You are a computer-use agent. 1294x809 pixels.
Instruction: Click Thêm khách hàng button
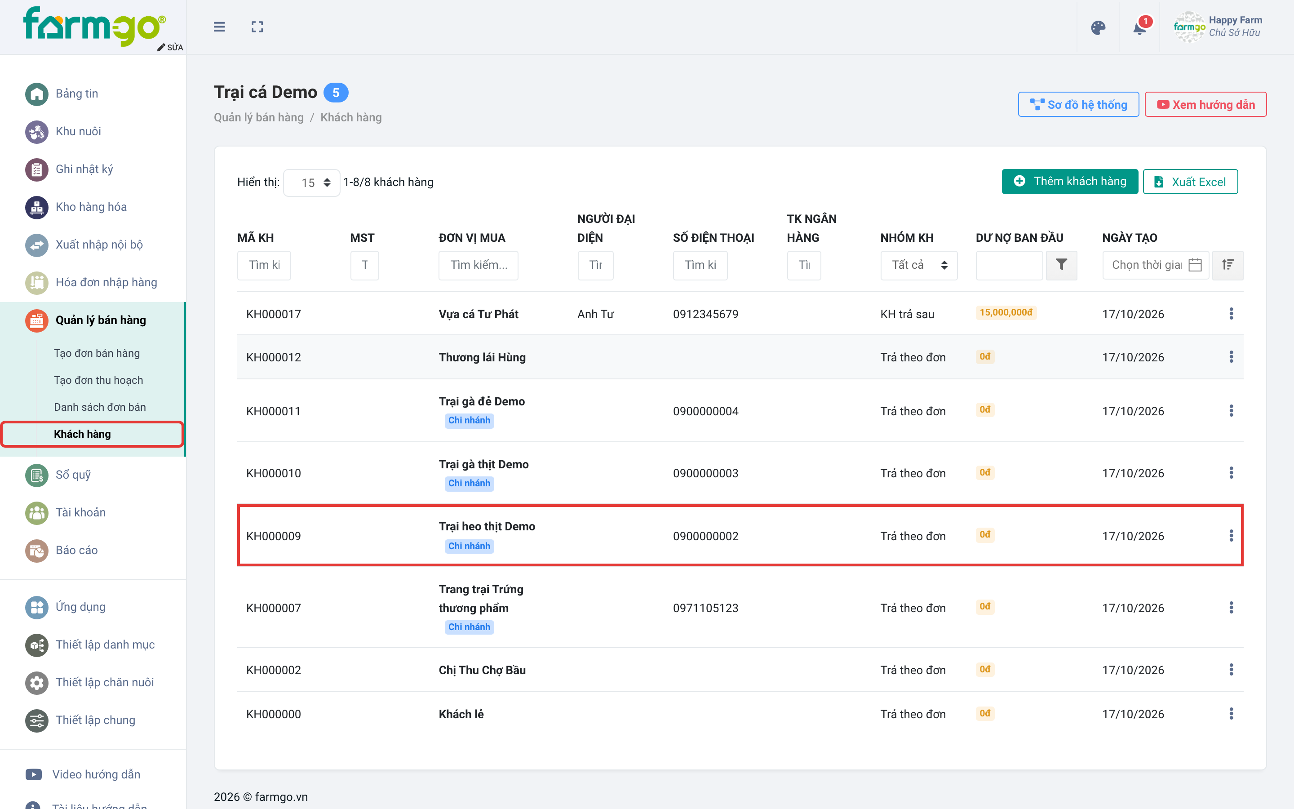point(1070,182)
